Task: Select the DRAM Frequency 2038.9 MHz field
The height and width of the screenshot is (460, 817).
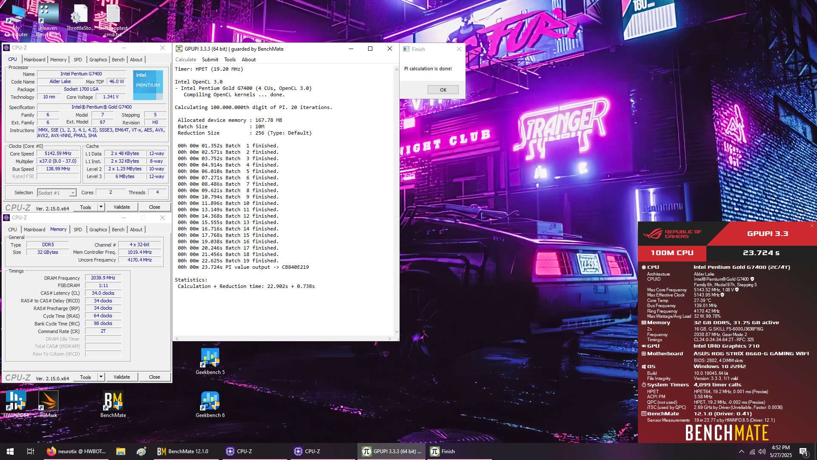Action: pos(103,278)
